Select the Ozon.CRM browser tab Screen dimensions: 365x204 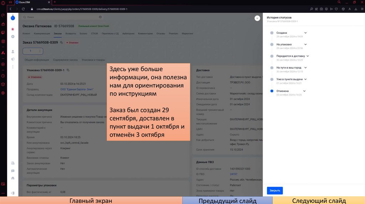pyautogui.click(x=32, y=2)
